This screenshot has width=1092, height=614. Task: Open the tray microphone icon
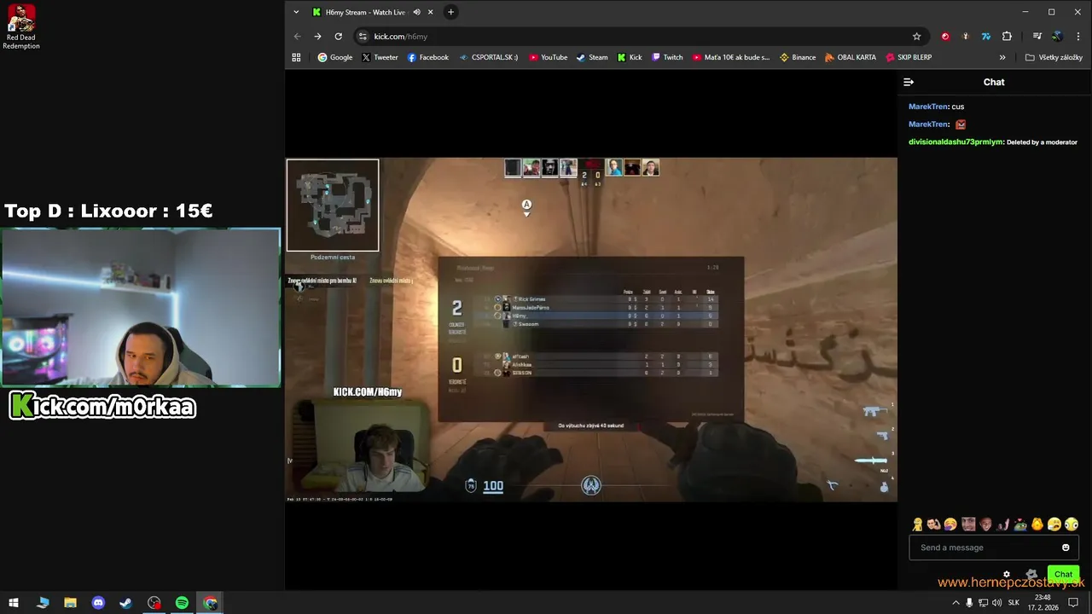(969, 603)
